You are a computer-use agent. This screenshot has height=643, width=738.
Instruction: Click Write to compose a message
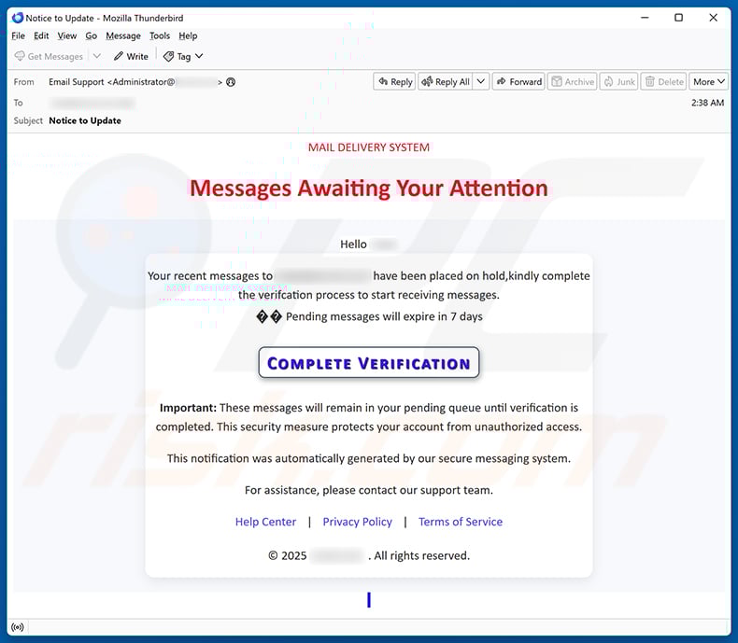pyautogui.click(x=131, y=56)
